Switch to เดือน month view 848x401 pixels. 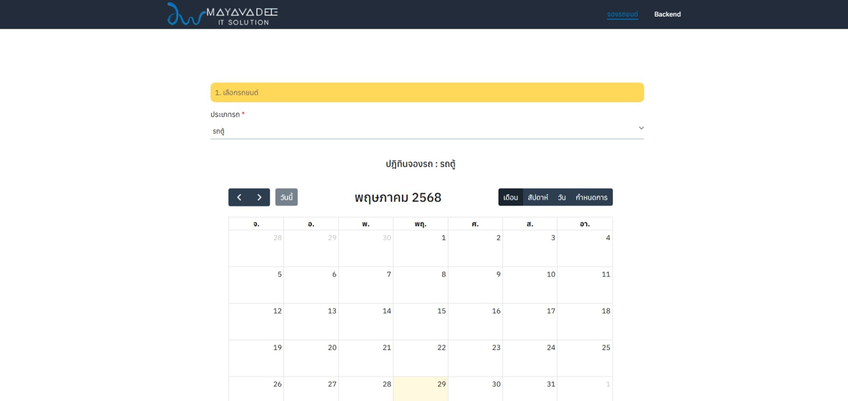[x=511, y=197]
